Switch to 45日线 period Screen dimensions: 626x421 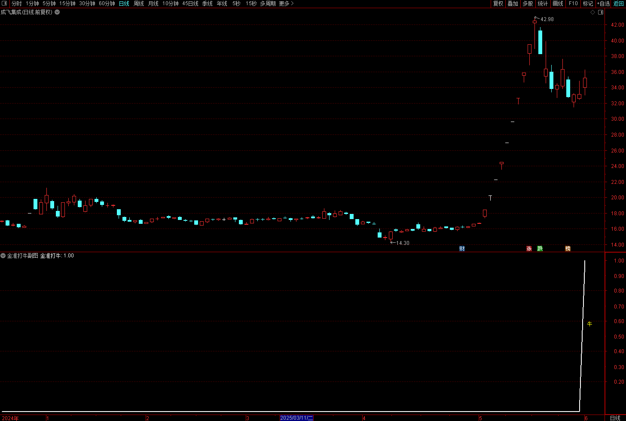[x=190, y=3]
